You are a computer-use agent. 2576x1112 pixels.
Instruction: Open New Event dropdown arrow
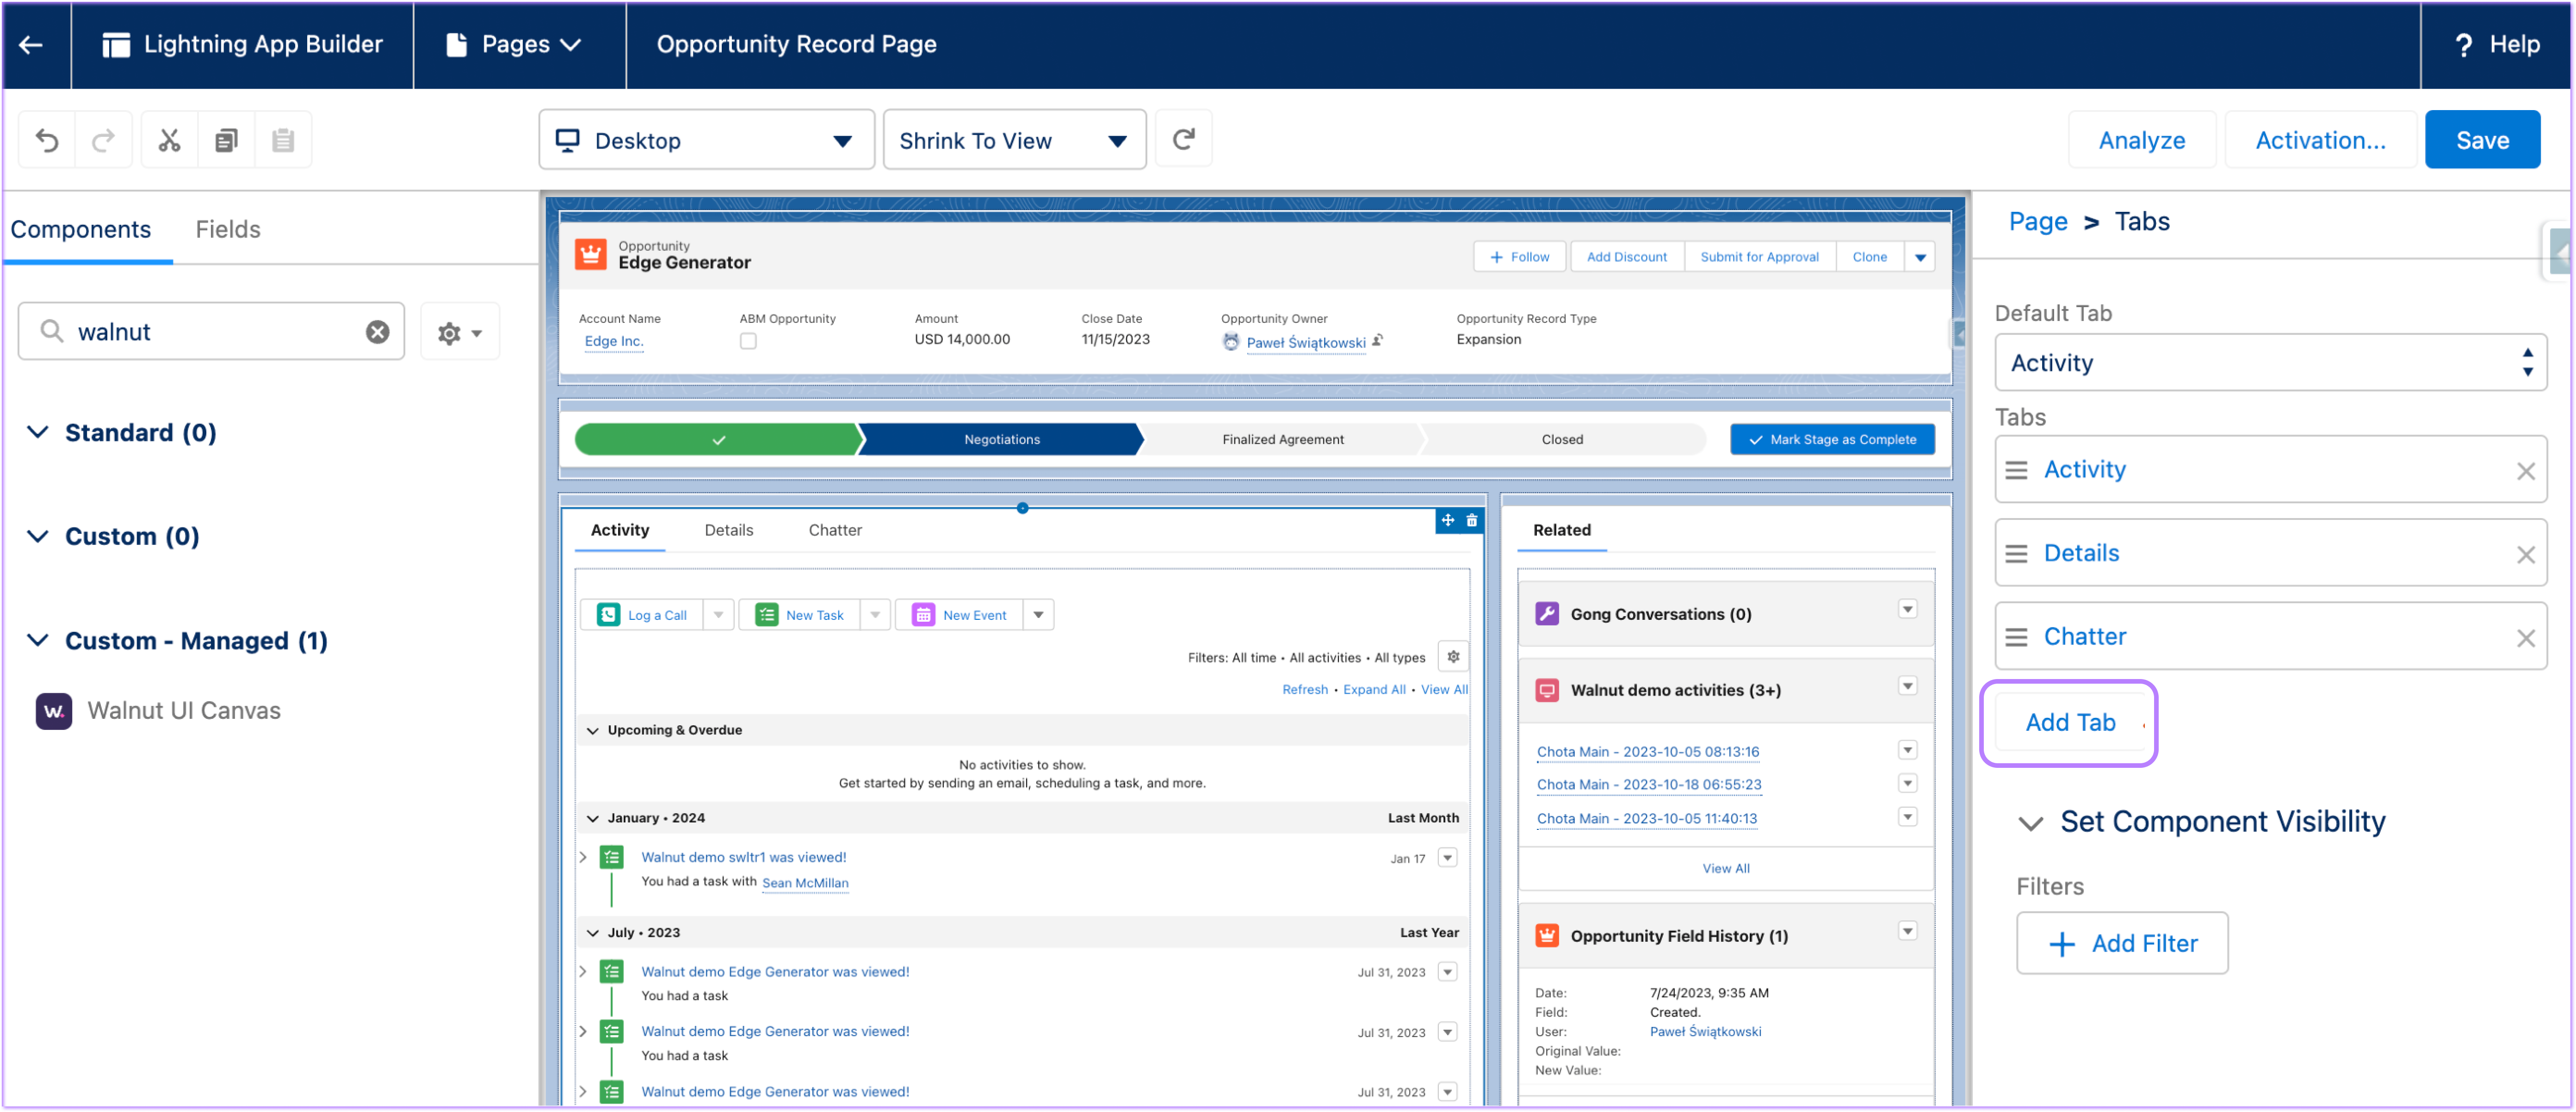(1038, 615)
